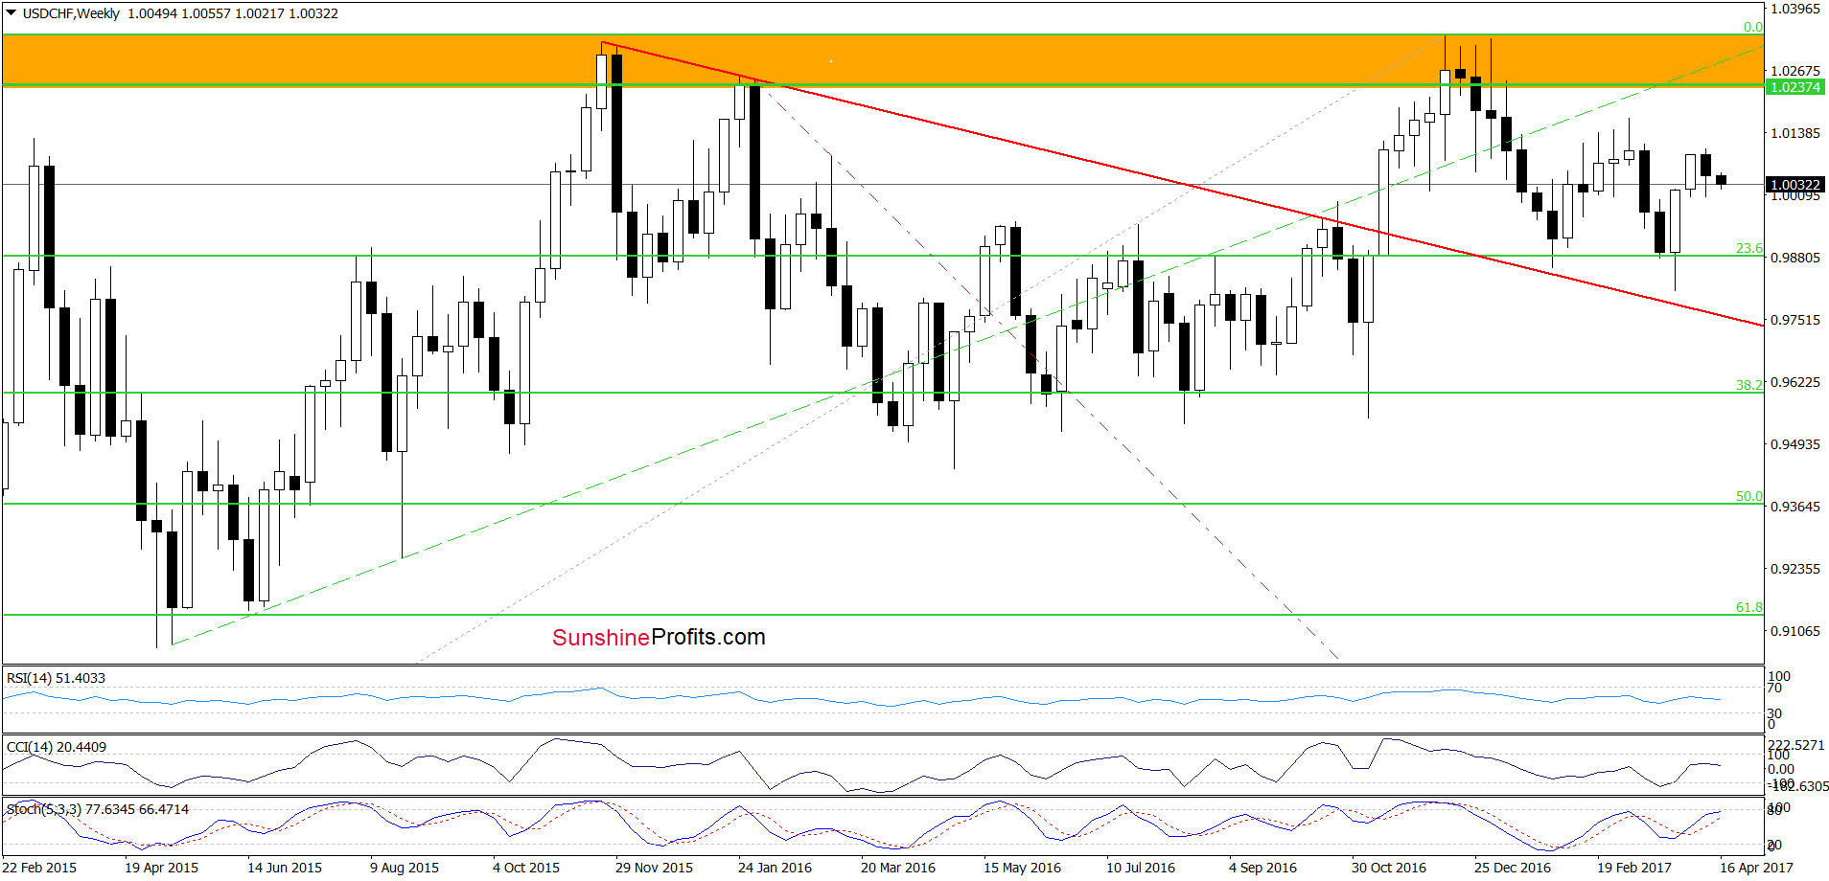Click the 4 Oct 2015 date label
The width and height of the screenshot is (1829, 881).
click(526, 868)
